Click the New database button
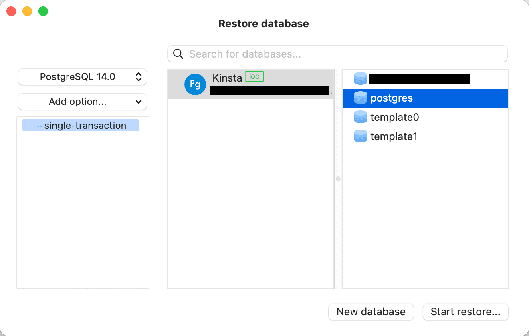Image resolution: width=529 pixels, height=336 pixels. click(371, 312)
